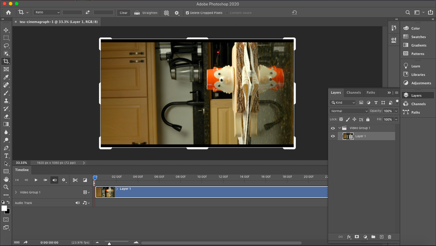Open the Normal blend mode dropdown

348,111
